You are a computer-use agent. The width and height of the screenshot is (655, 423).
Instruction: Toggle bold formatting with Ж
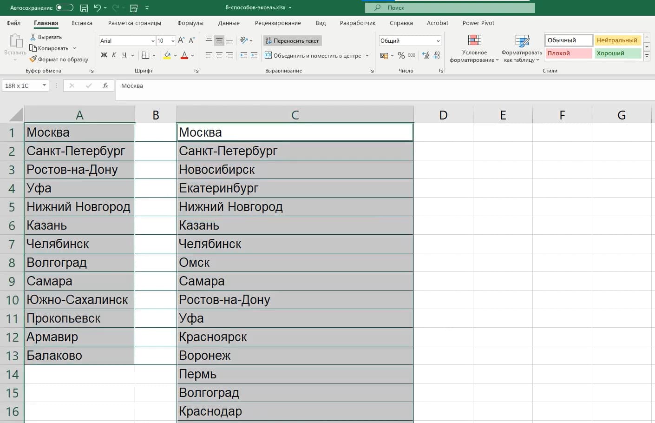(104, 55)
